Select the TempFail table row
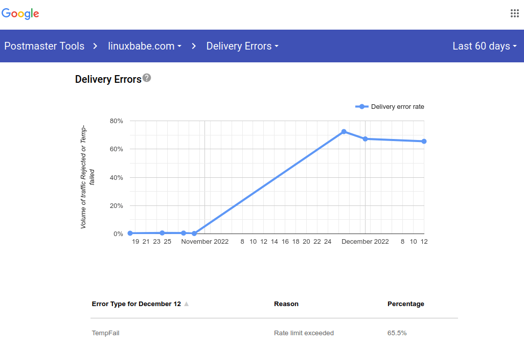The height and width of the screenshot is (348, 524). click(274, 333)
